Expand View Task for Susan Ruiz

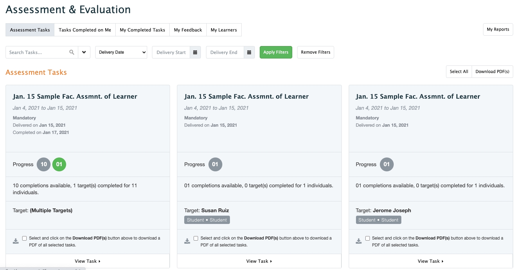pyautogui.click(x=259, y=261)
